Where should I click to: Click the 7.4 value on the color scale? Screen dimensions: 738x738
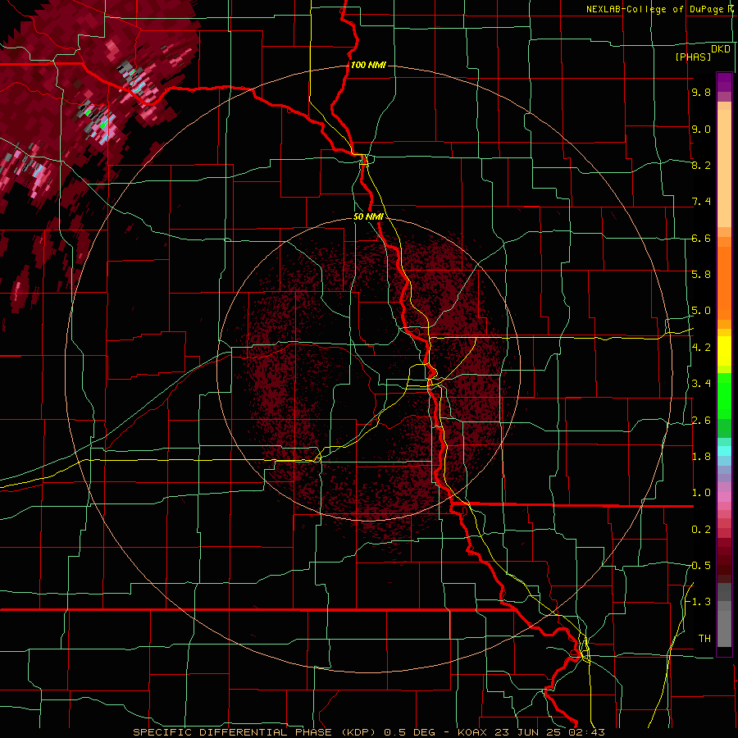[701, 202]
